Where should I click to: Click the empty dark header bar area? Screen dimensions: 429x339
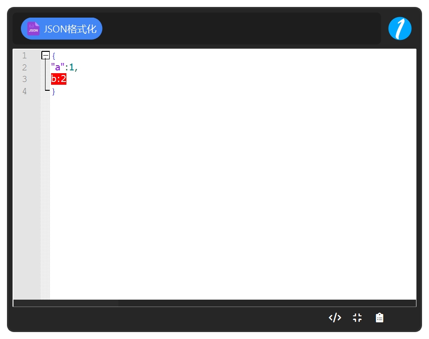click(241, 28)
